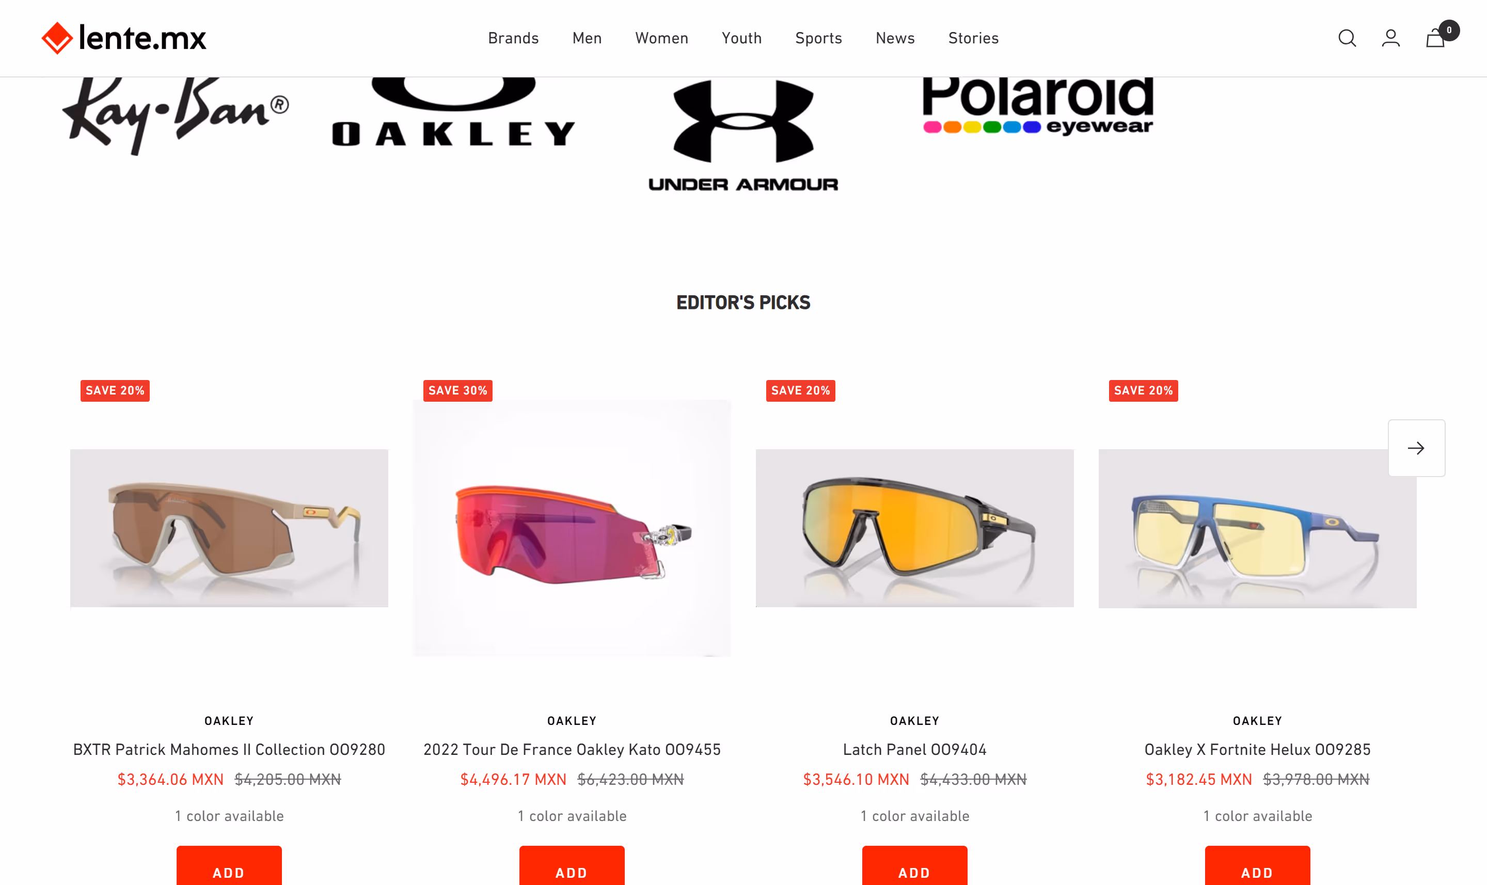Screen dimensions: 1487x885
Task: Open the shopping cart bag icon
Action: coord(1437,37)
